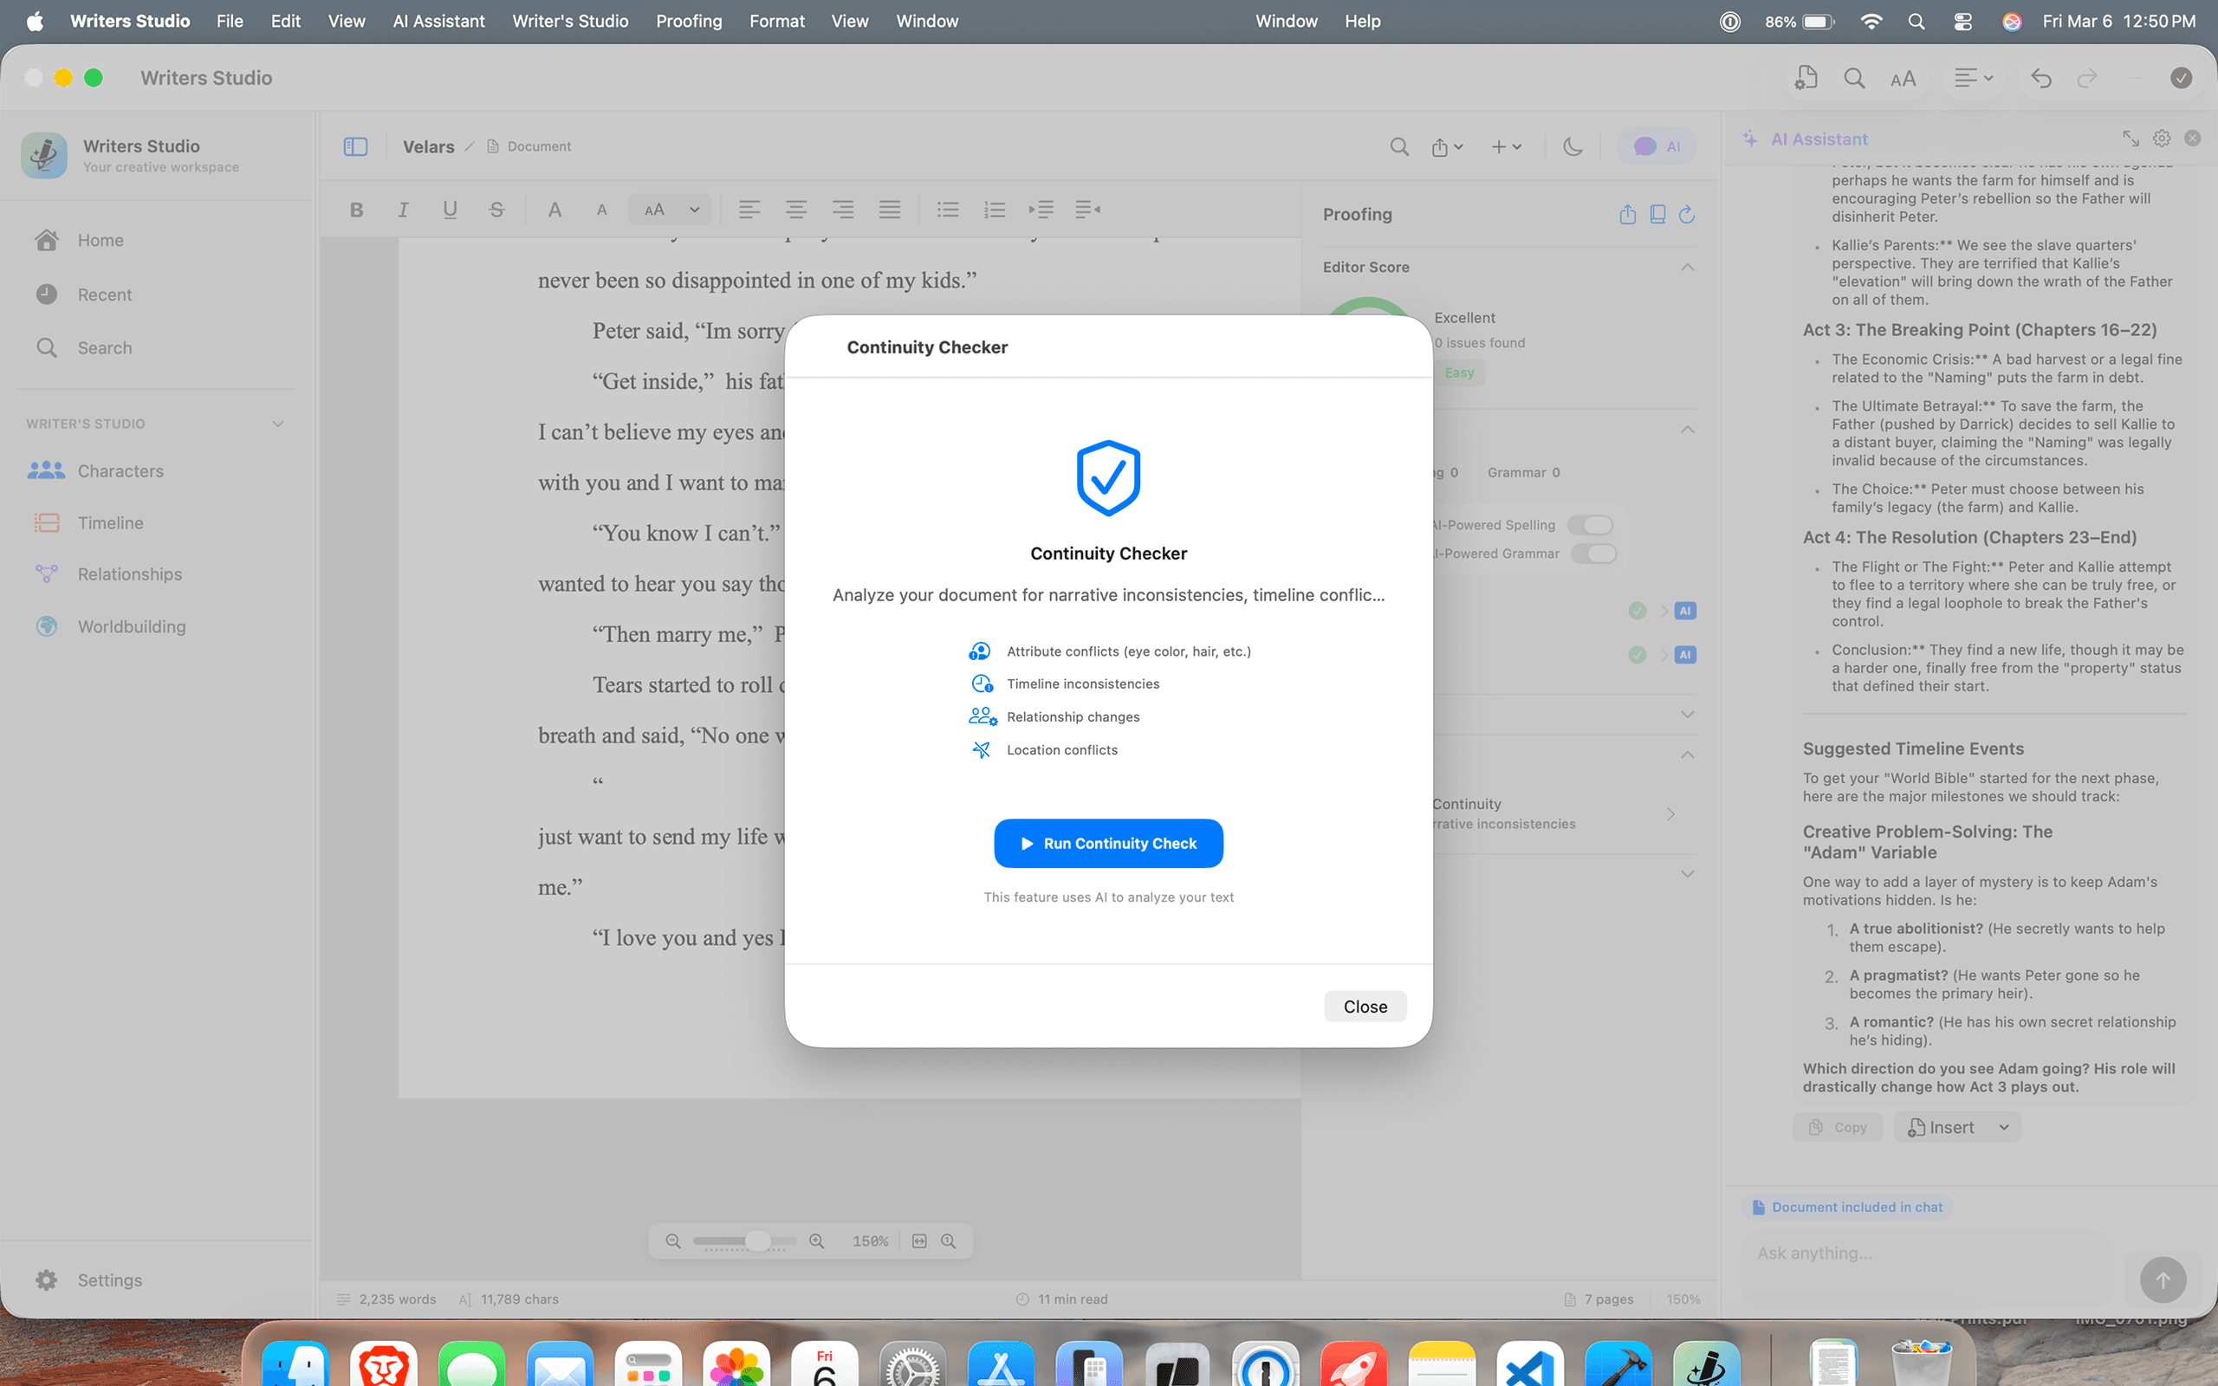The height and width of the screenshot is (1386, 2218).
Task: Click the zoom-in magnifier icon
Action: (x=817, y=1241)
